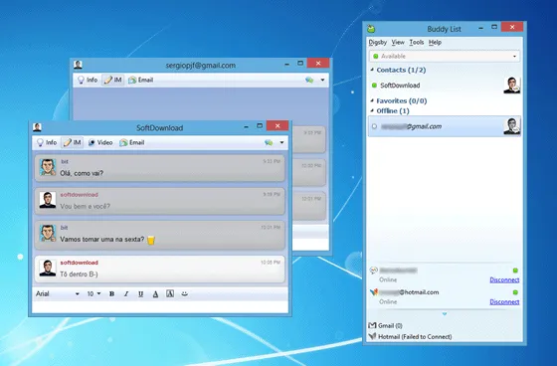Select SoftDownload contact in Buddy List
Viewport: 557px width, 366px height.
445,86
